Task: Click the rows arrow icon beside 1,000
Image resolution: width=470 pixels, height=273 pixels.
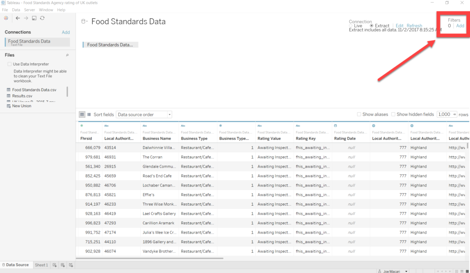Action: (x=454, y=114)
